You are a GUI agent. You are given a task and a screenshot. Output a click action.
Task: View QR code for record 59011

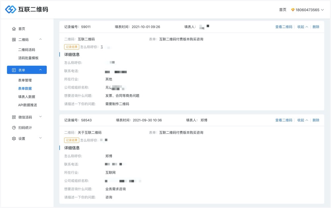[284, 27]
